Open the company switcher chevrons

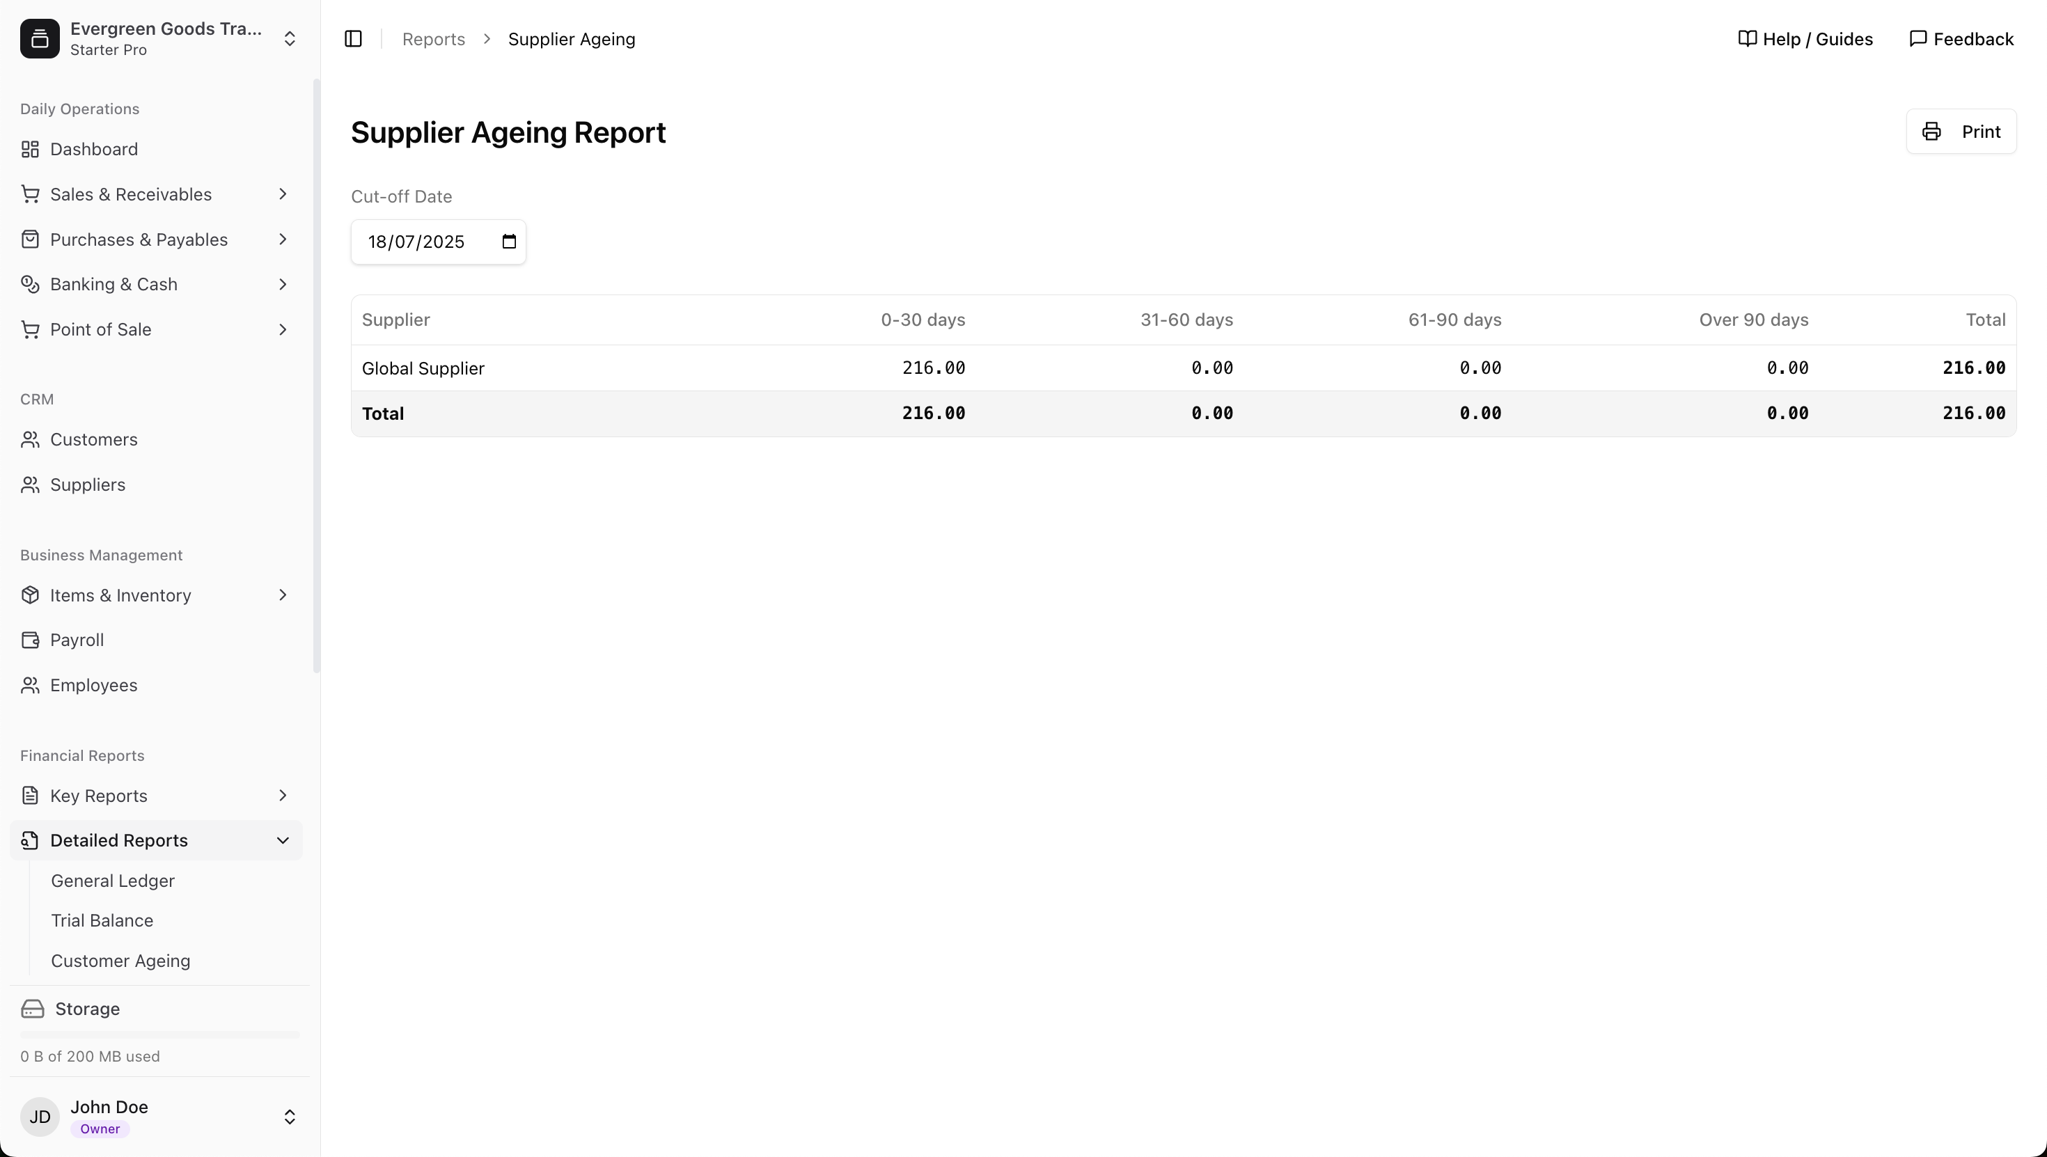pos(290,39)
